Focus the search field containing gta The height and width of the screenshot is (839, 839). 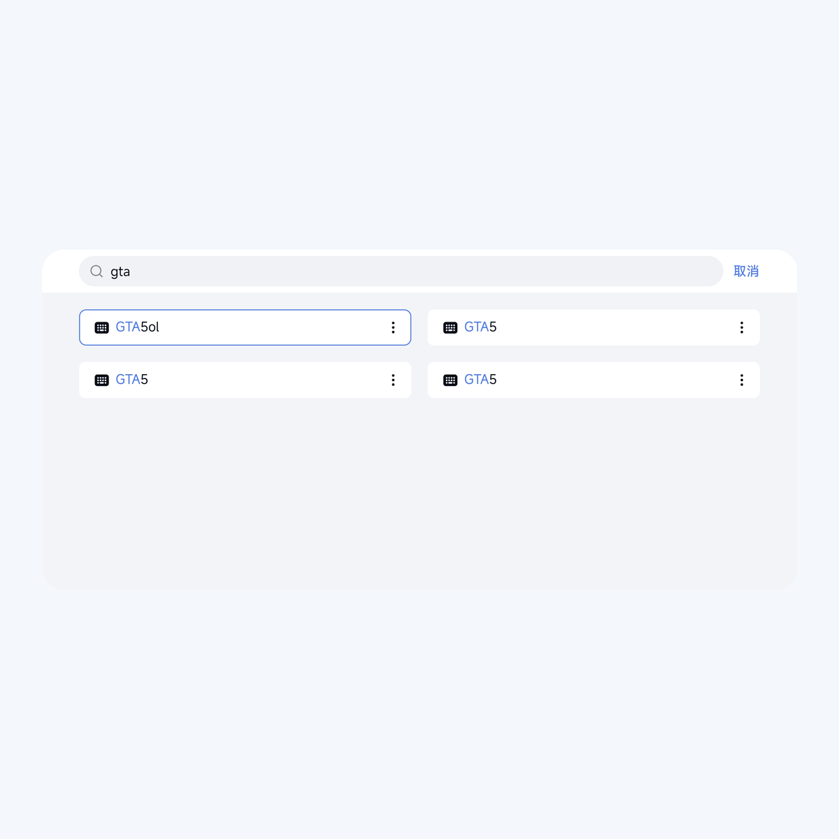point(401,271)
